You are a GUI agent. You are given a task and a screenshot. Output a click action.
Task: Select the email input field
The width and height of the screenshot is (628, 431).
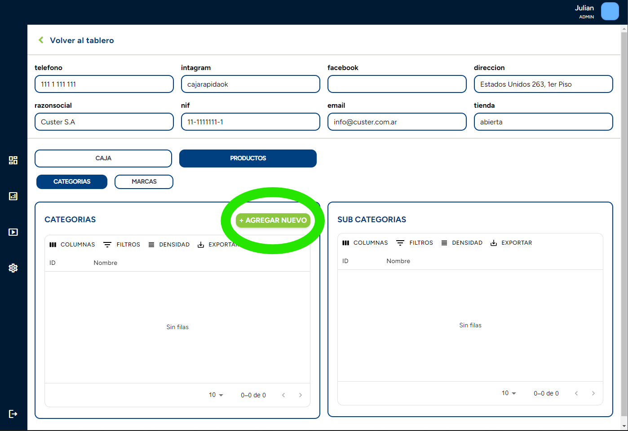[x=397, y=122]
